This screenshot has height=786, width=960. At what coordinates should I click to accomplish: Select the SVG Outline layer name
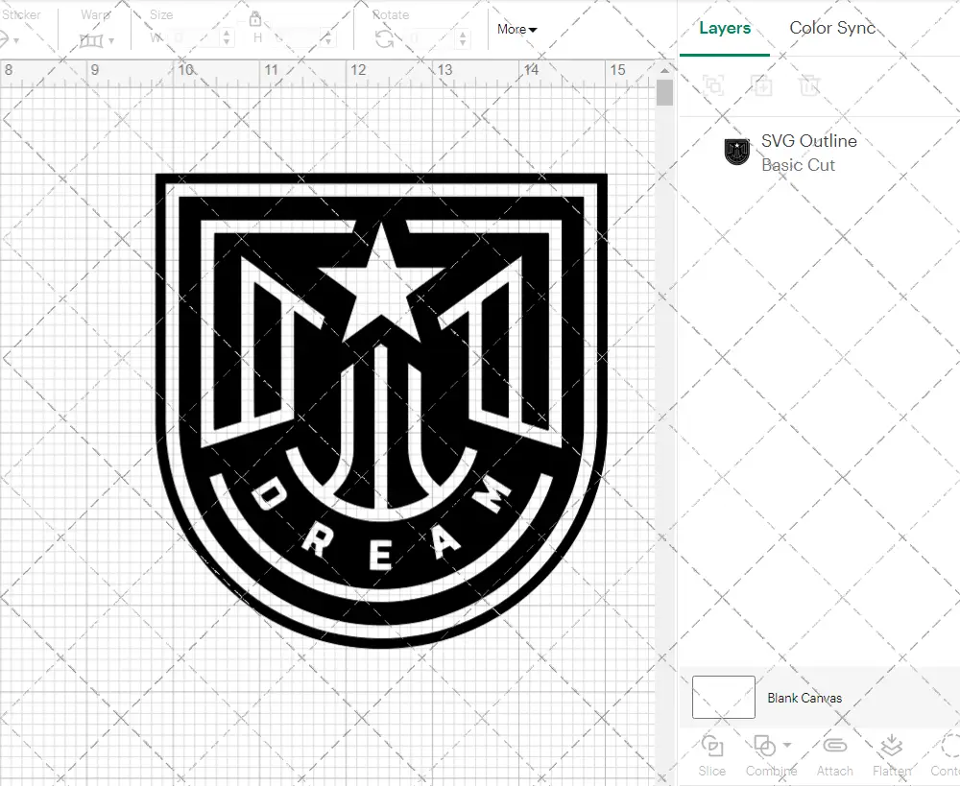(x=808, y=141)
